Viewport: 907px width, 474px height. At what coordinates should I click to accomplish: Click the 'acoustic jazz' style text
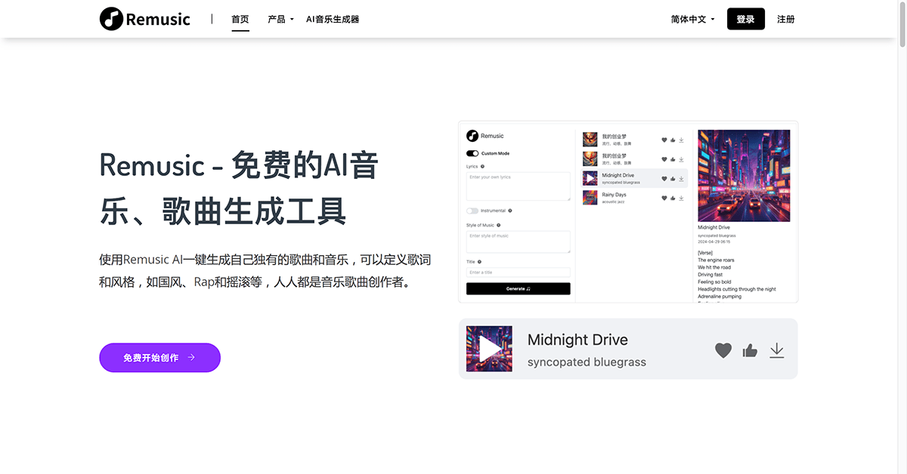613,202
